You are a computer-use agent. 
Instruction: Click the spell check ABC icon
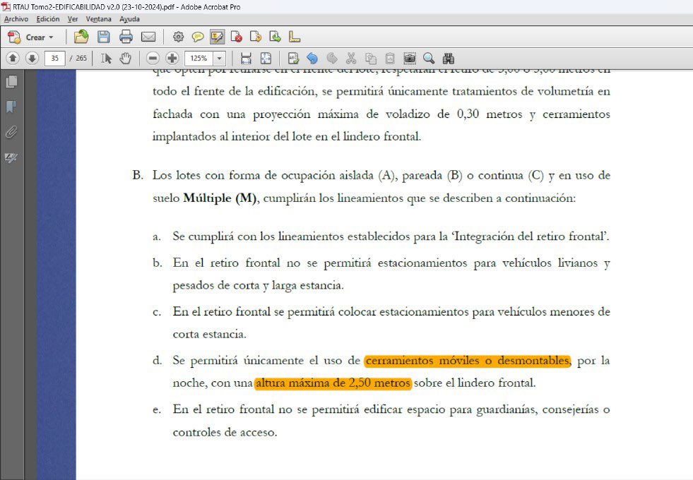pos(293,59)
